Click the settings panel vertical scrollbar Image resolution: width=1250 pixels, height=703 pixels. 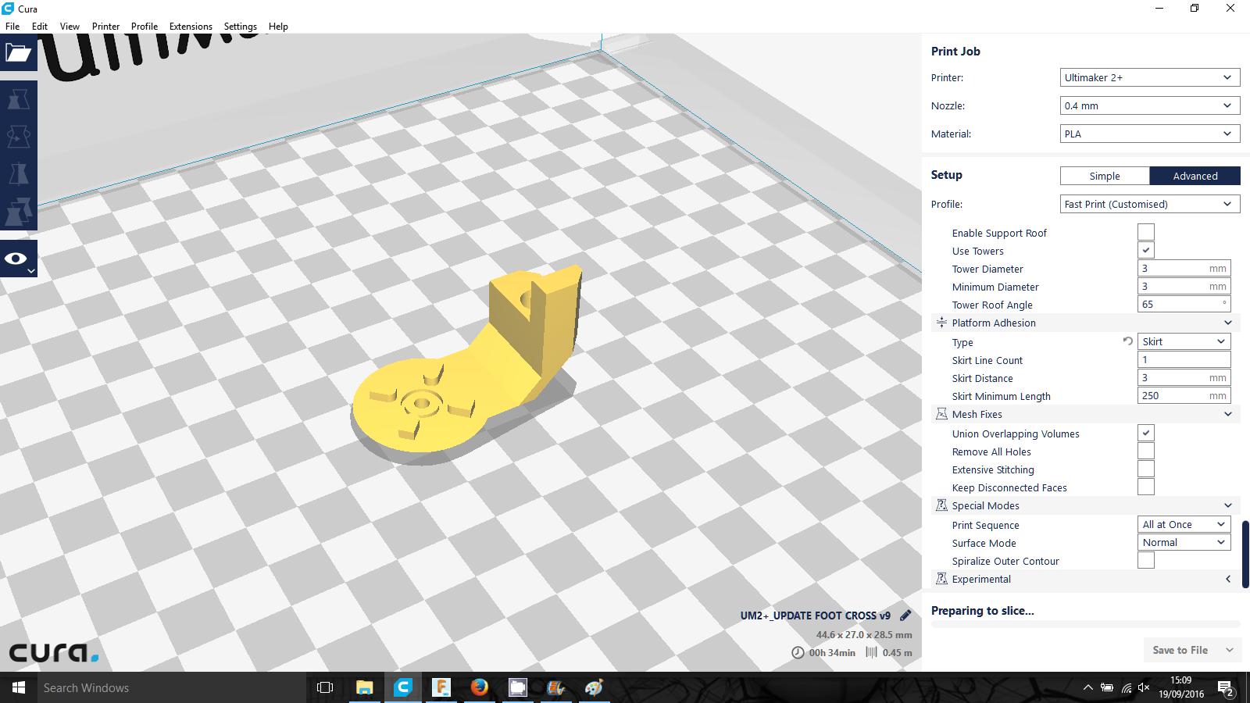pyautogui.click(x=1245, y=555)
